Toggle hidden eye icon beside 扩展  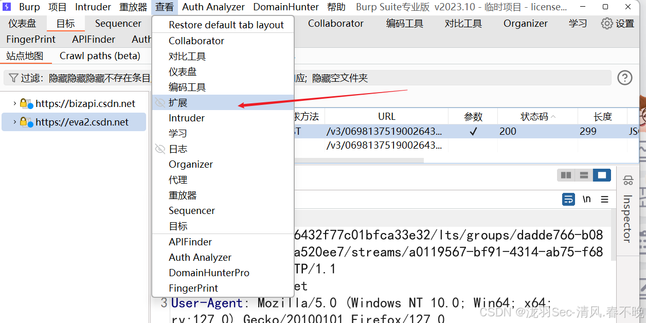(160, 102)
